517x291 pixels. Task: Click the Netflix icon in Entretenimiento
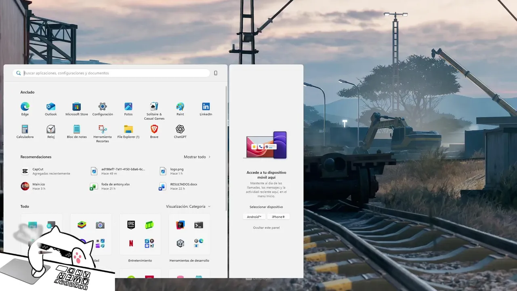tap(131, 243)
